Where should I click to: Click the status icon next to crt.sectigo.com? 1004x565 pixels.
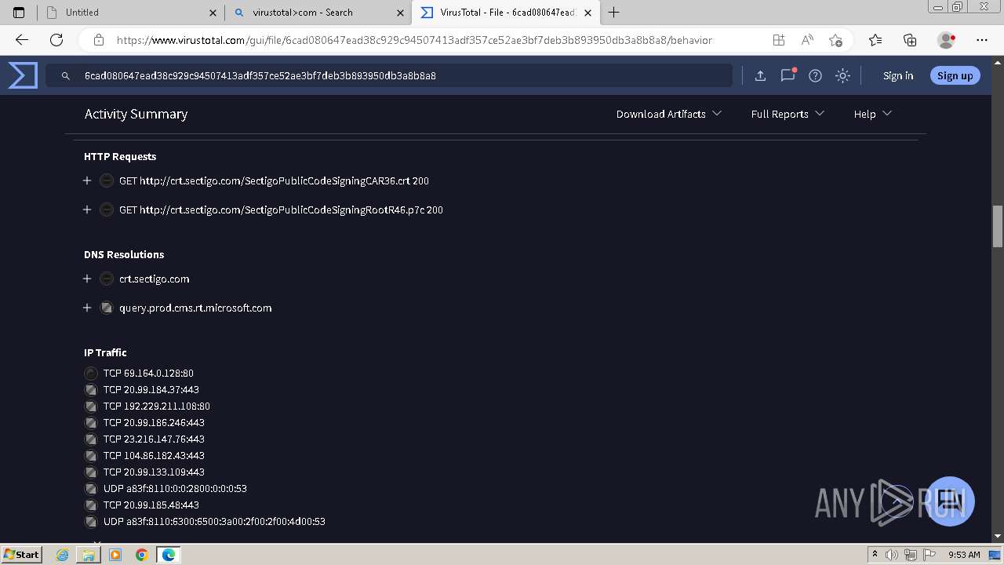click(107, 279)
